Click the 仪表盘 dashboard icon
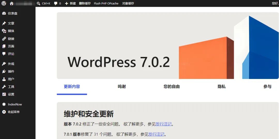The width and height of the screenshot is (279, 139). (x=4, y=13)
